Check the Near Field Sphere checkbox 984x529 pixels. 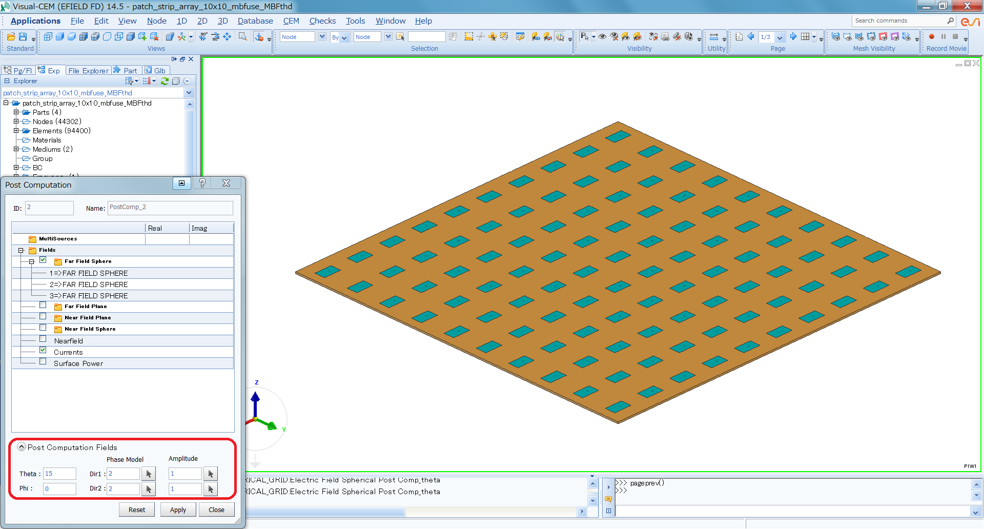(x=43, y=328)
